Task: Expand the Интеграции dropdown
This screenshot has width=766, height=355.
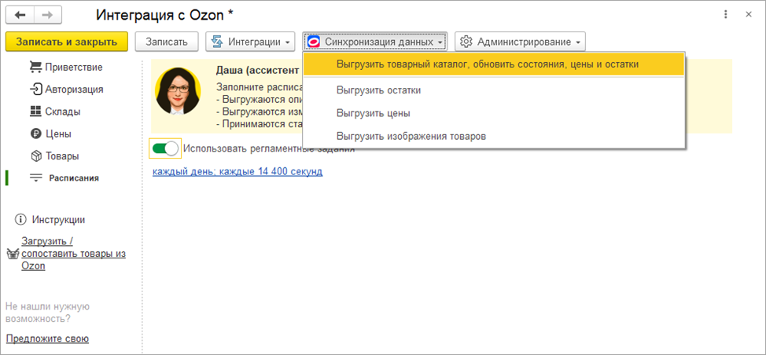Action: pyautogui.click(x=249, y=41)
